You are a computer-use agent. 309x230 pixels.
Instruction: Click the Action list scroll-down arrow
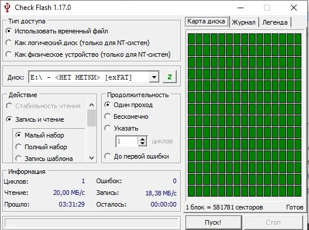point(91,158)
